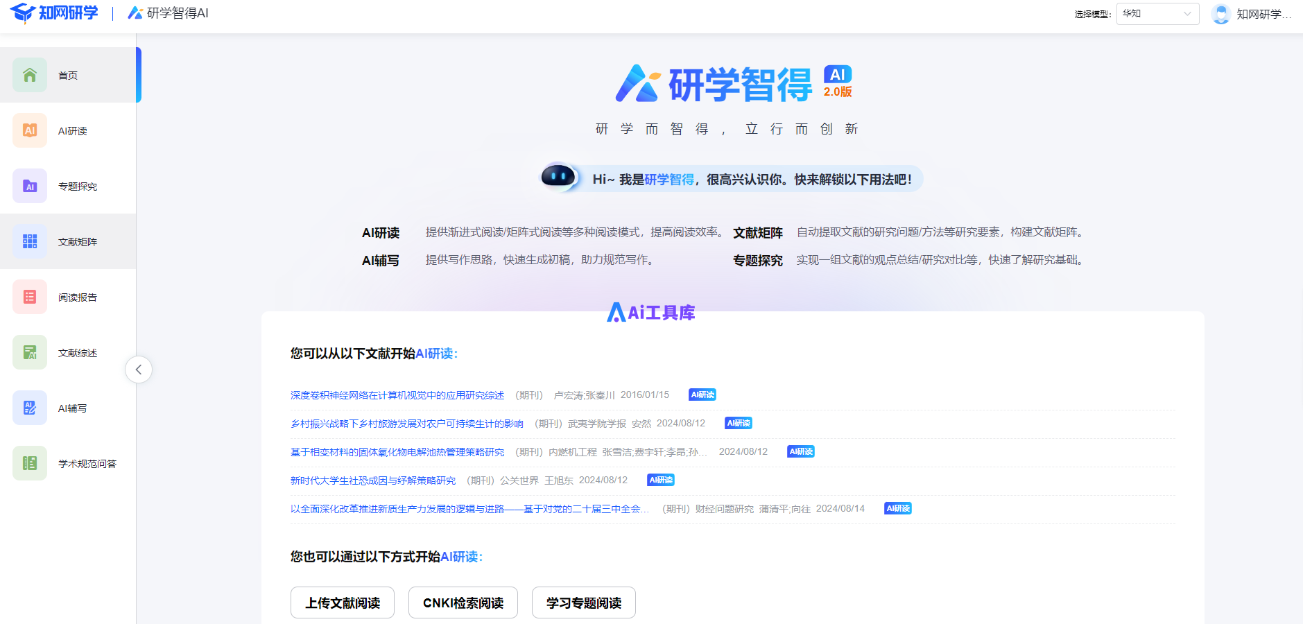Open paper 深度卷积神经网络在计算机视觉中的应用研究综述
Image resolution: width=1303 pixels, height=624 pixels.
click(x=397, y=395)
